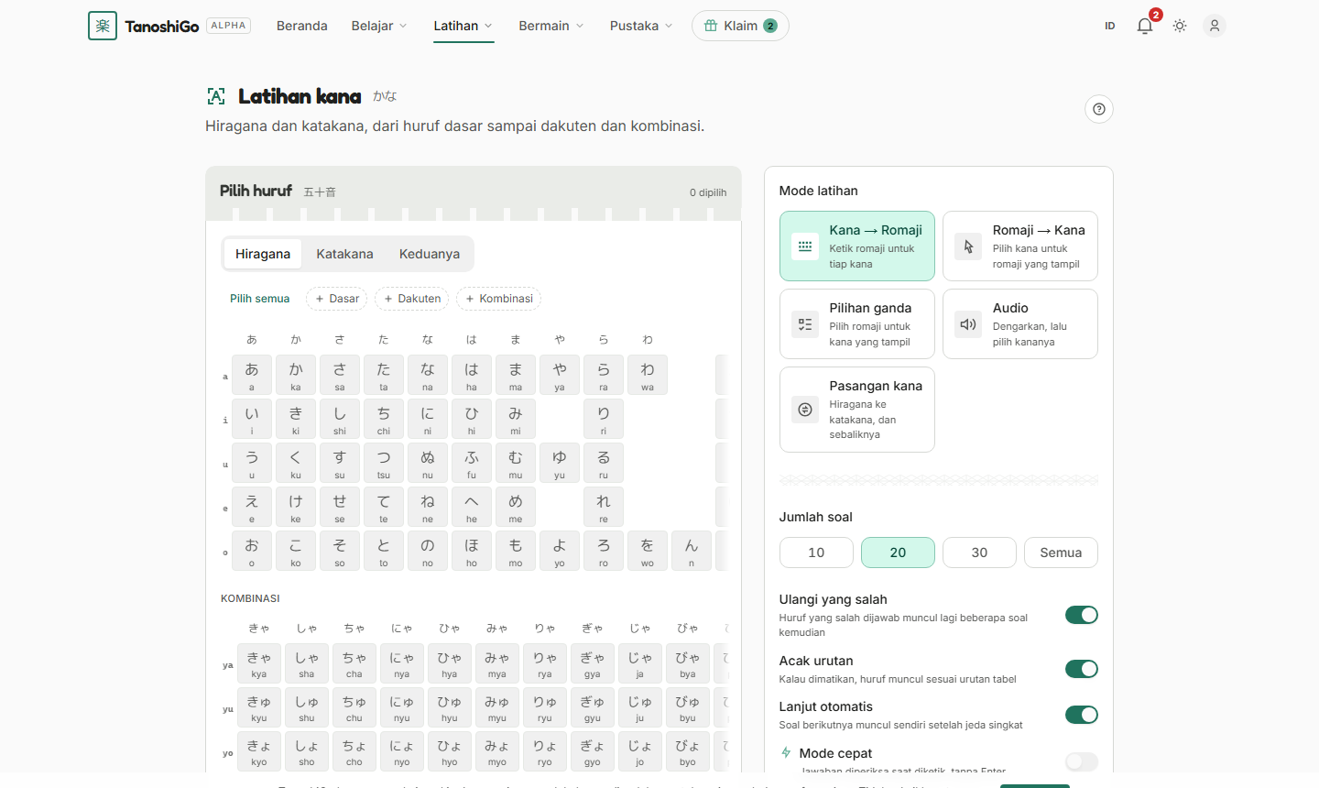This screenshot has width=1319, height=788.
Task: Click the Pilihan ganda list icon
Action: 805,324
